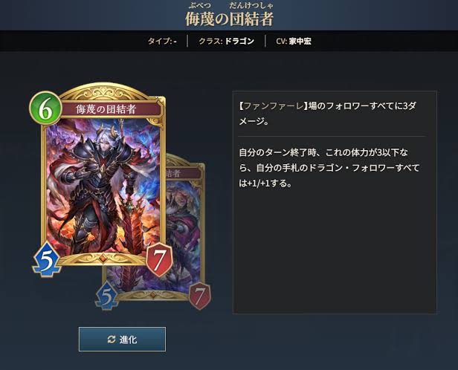Select the front 侮蔑の団結者 card artwork

pos(103,185)
